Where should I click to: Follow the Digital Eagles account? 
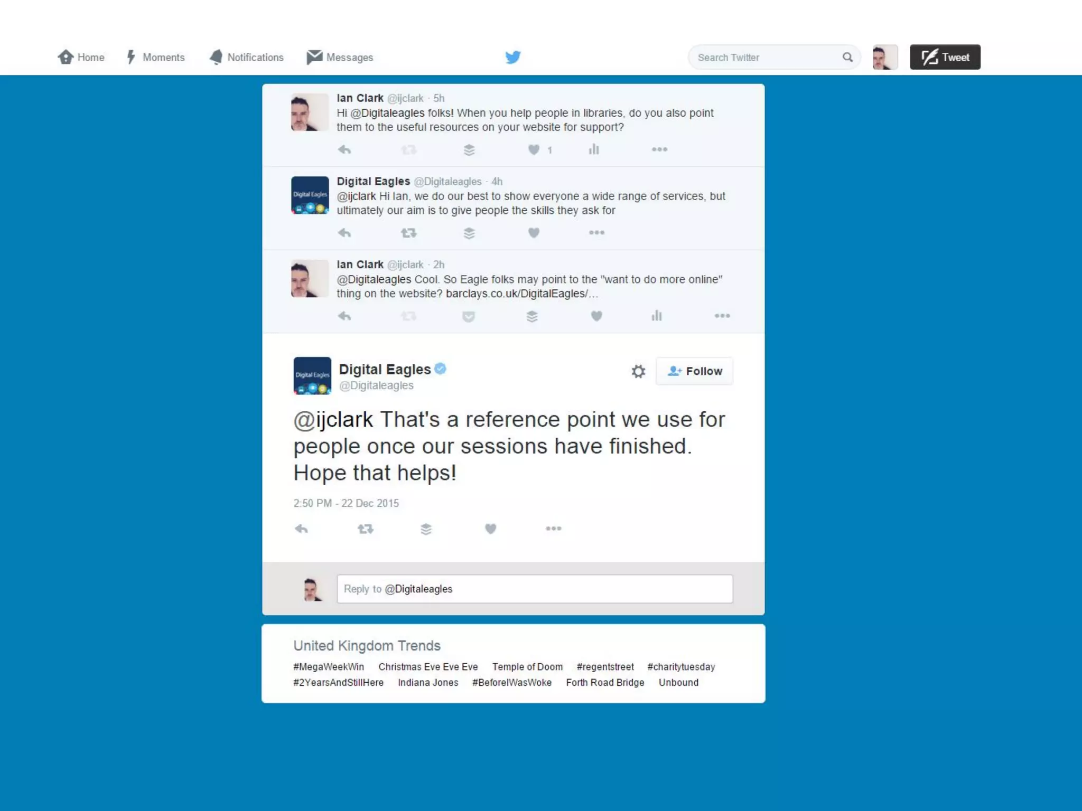click(x=694, y=371)
